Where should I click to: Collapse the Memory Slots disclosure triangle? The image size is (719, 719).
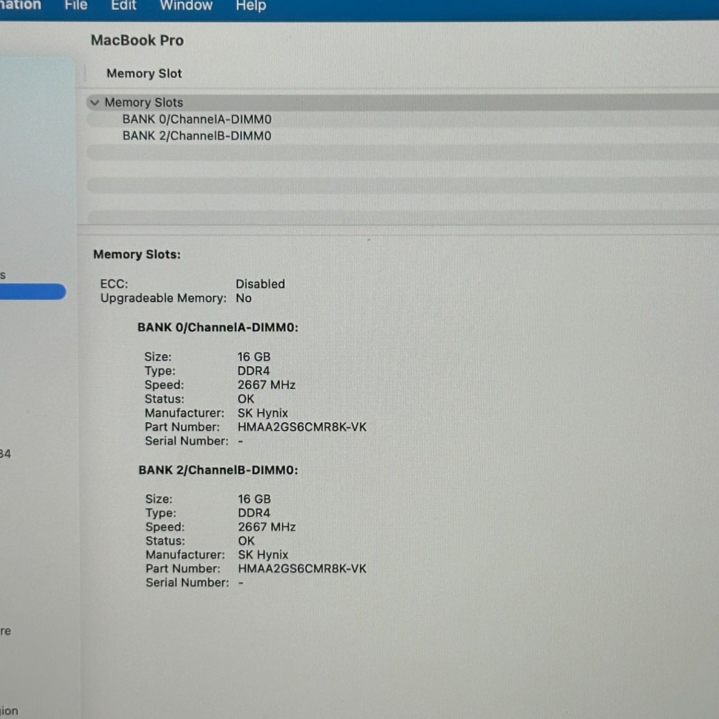(94, 102)
